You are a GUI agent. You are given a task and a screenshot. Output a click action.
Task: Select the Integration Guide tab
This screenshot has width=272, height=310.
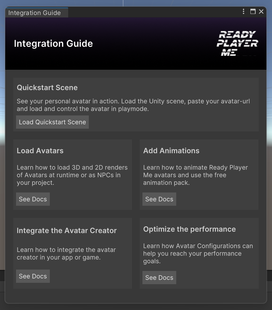click(34, 13)
